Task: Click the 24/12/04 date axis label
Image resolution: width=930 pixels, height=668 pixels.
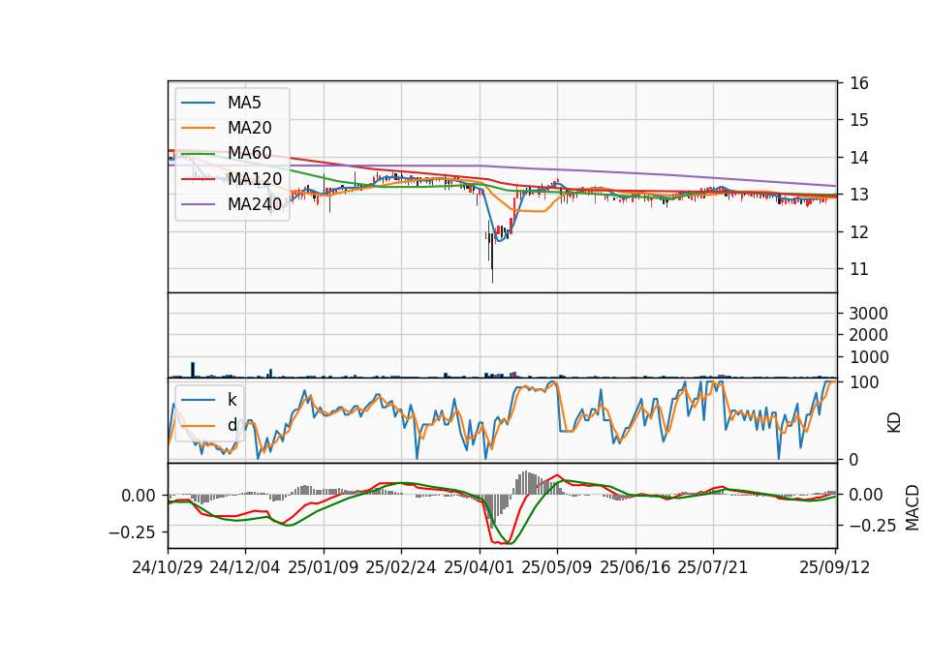Action: (245, 567)
